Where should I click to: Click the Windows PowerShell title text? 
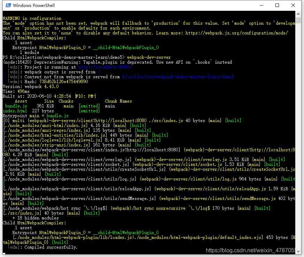(35, 5)
